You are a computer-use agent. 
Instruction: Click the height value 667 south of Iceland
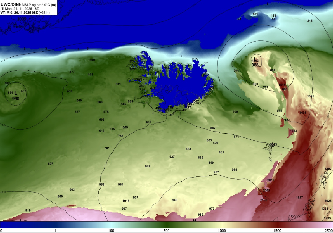point(149,122)
